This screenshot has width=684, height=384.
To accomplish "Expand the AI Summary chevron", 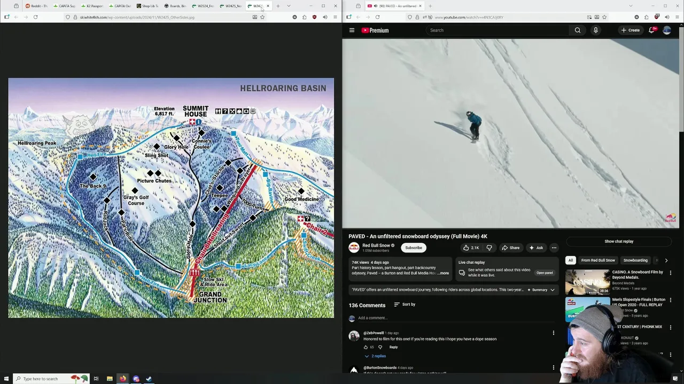I will pyautogui.click(x=553, y=290).
